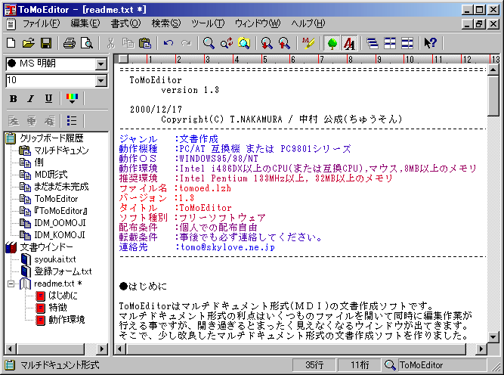Click editor vertical scrollbar down arrow
Screen dimensions: 504x375
coord(493,337)
